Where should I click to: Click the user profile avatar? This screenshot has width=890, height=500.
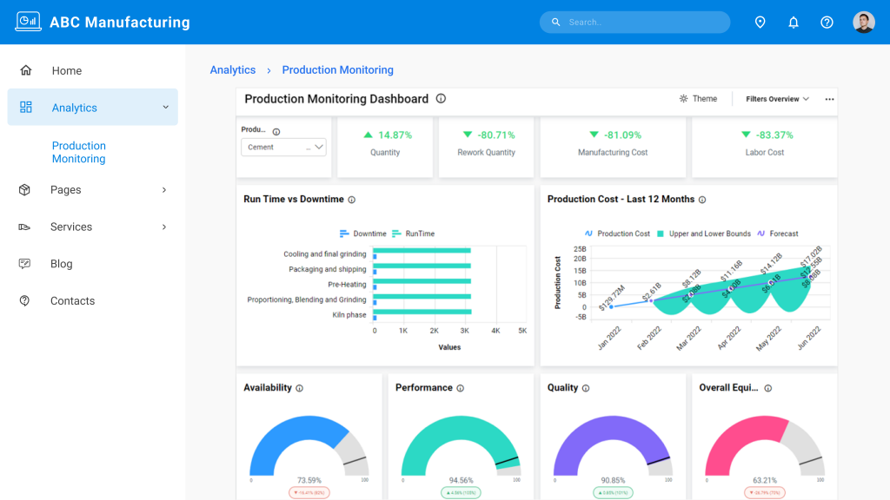tap(864, 22)
